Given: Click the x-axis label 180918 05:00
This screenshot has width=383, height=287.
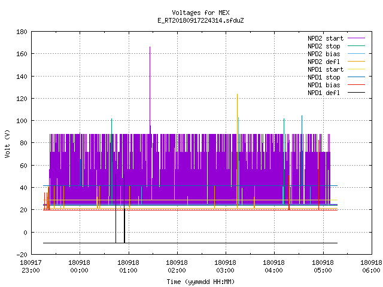Looking at the screenshot, I should 323,267.
